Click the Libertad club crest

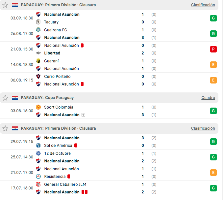(38, 53)
